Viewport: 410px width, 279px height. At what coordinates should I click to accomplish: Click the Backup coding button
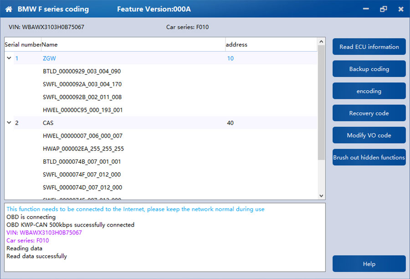pos(369,69)
